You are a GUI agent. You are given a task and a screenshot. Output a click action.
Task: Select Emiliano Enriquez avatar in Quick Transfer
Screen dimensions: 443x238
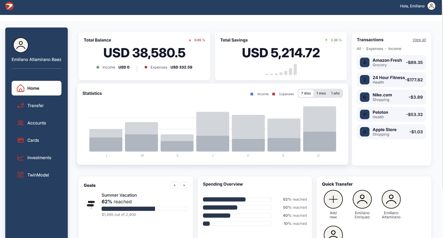[x=362, y=199]
